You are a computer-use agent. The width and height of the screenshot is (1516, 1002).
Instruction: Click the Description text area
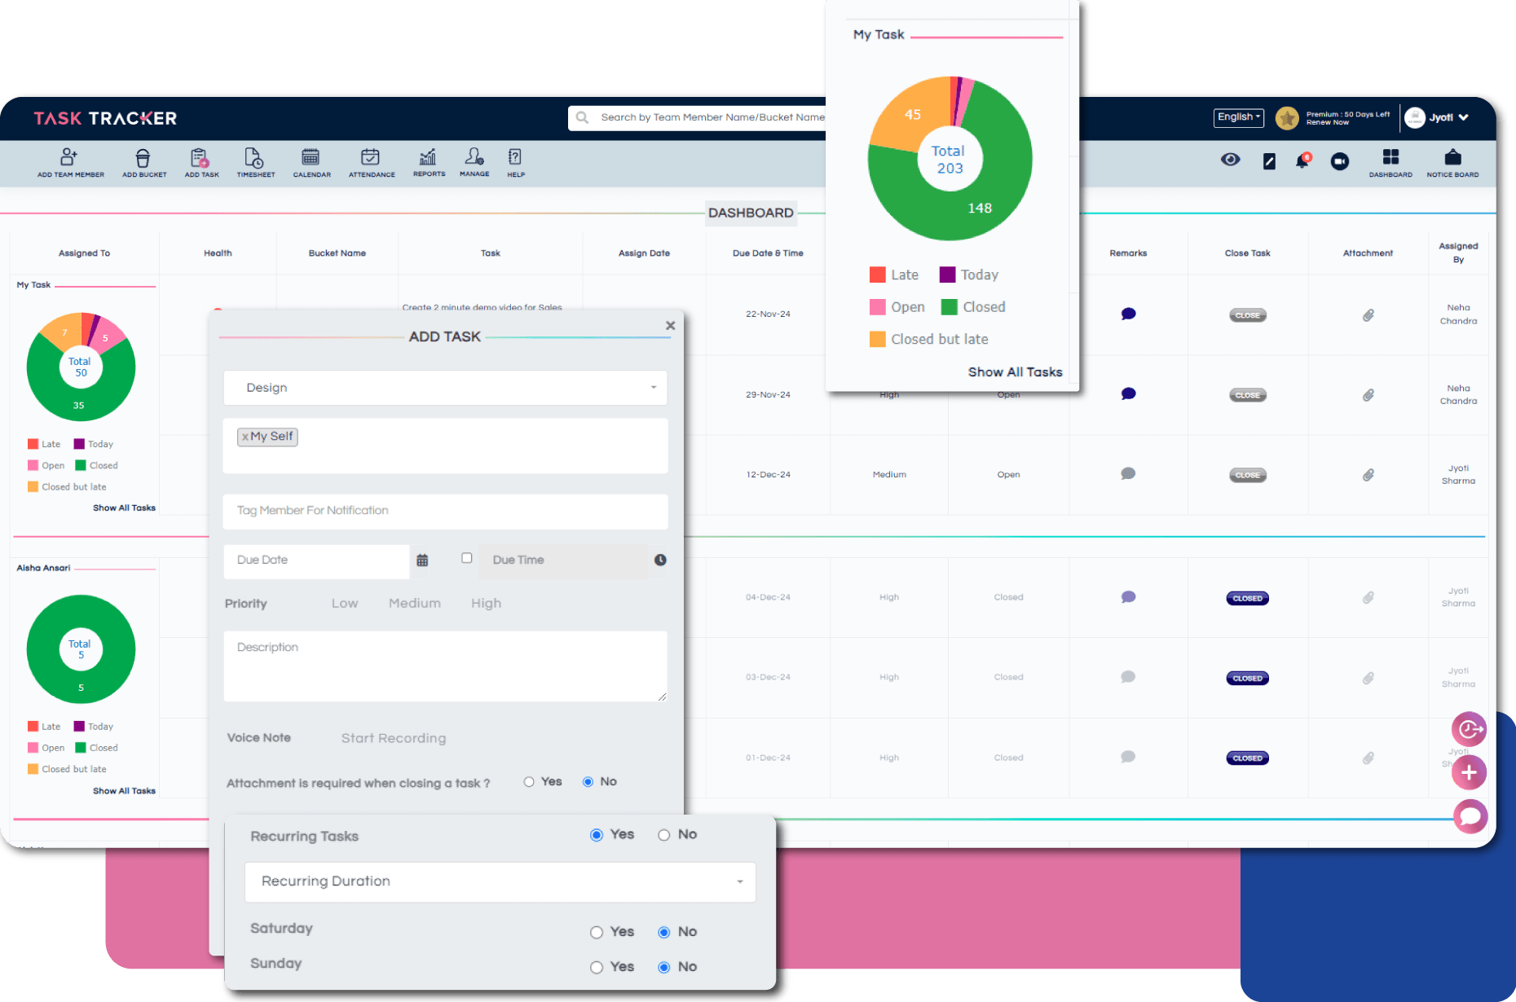(x=445, y=666)
